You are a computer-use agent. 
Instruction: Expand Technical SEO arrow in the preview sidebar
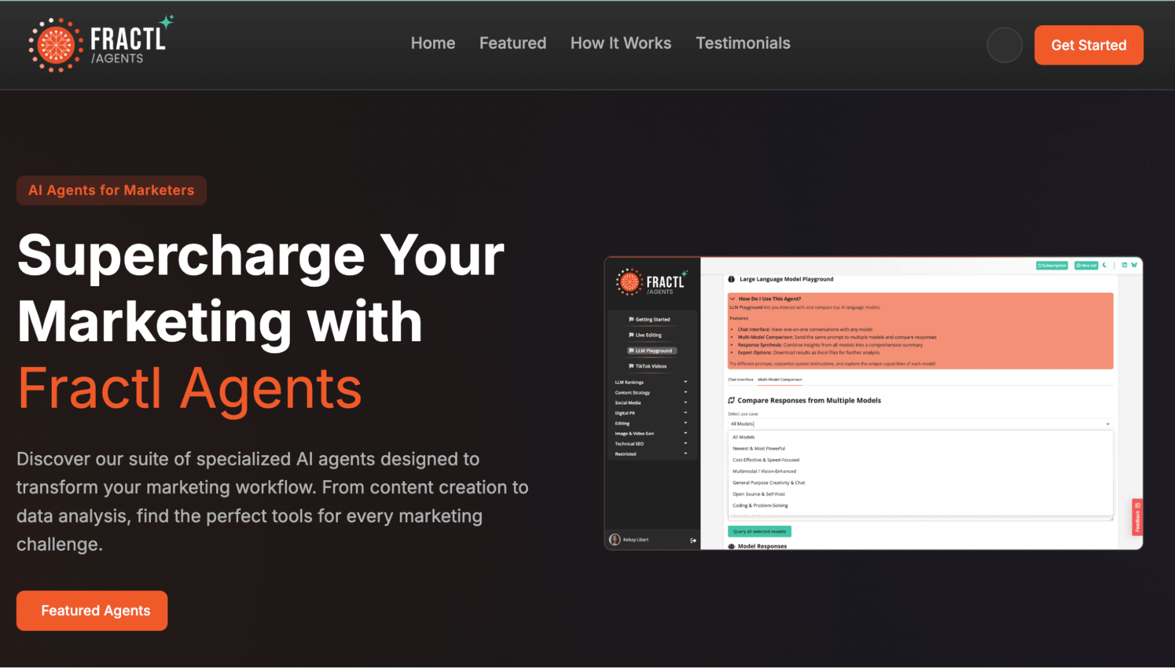685,444
